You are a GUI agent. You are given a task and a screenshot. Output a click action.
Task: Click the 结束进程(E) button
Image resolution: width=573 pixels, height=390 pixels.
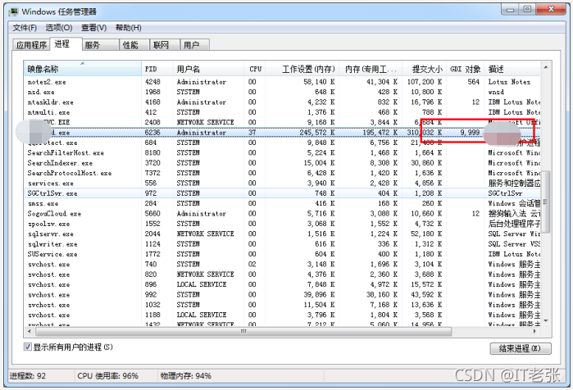521,348
